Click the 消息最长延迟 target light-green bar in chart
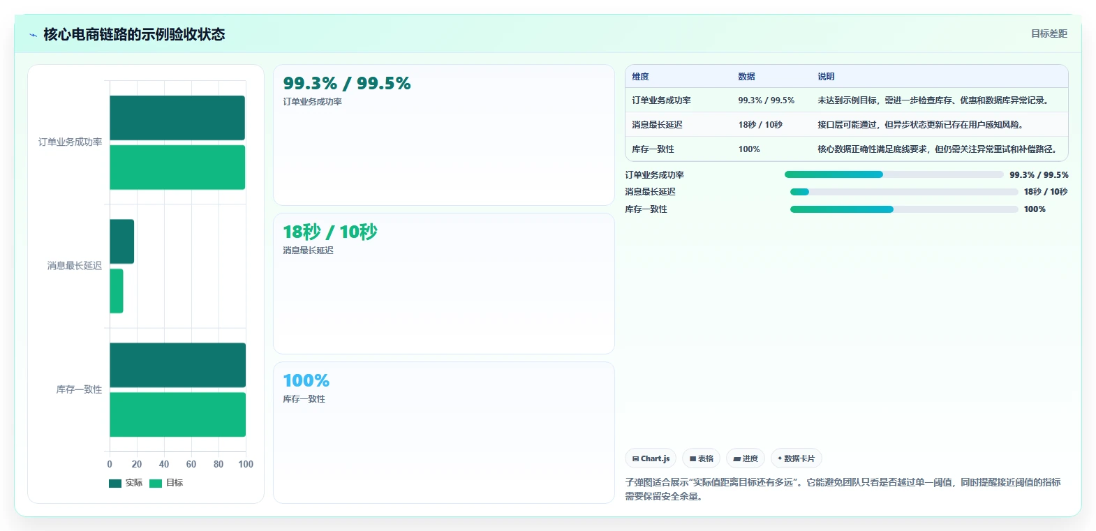Screen dimensions: 1096x531 click(117, 291)
